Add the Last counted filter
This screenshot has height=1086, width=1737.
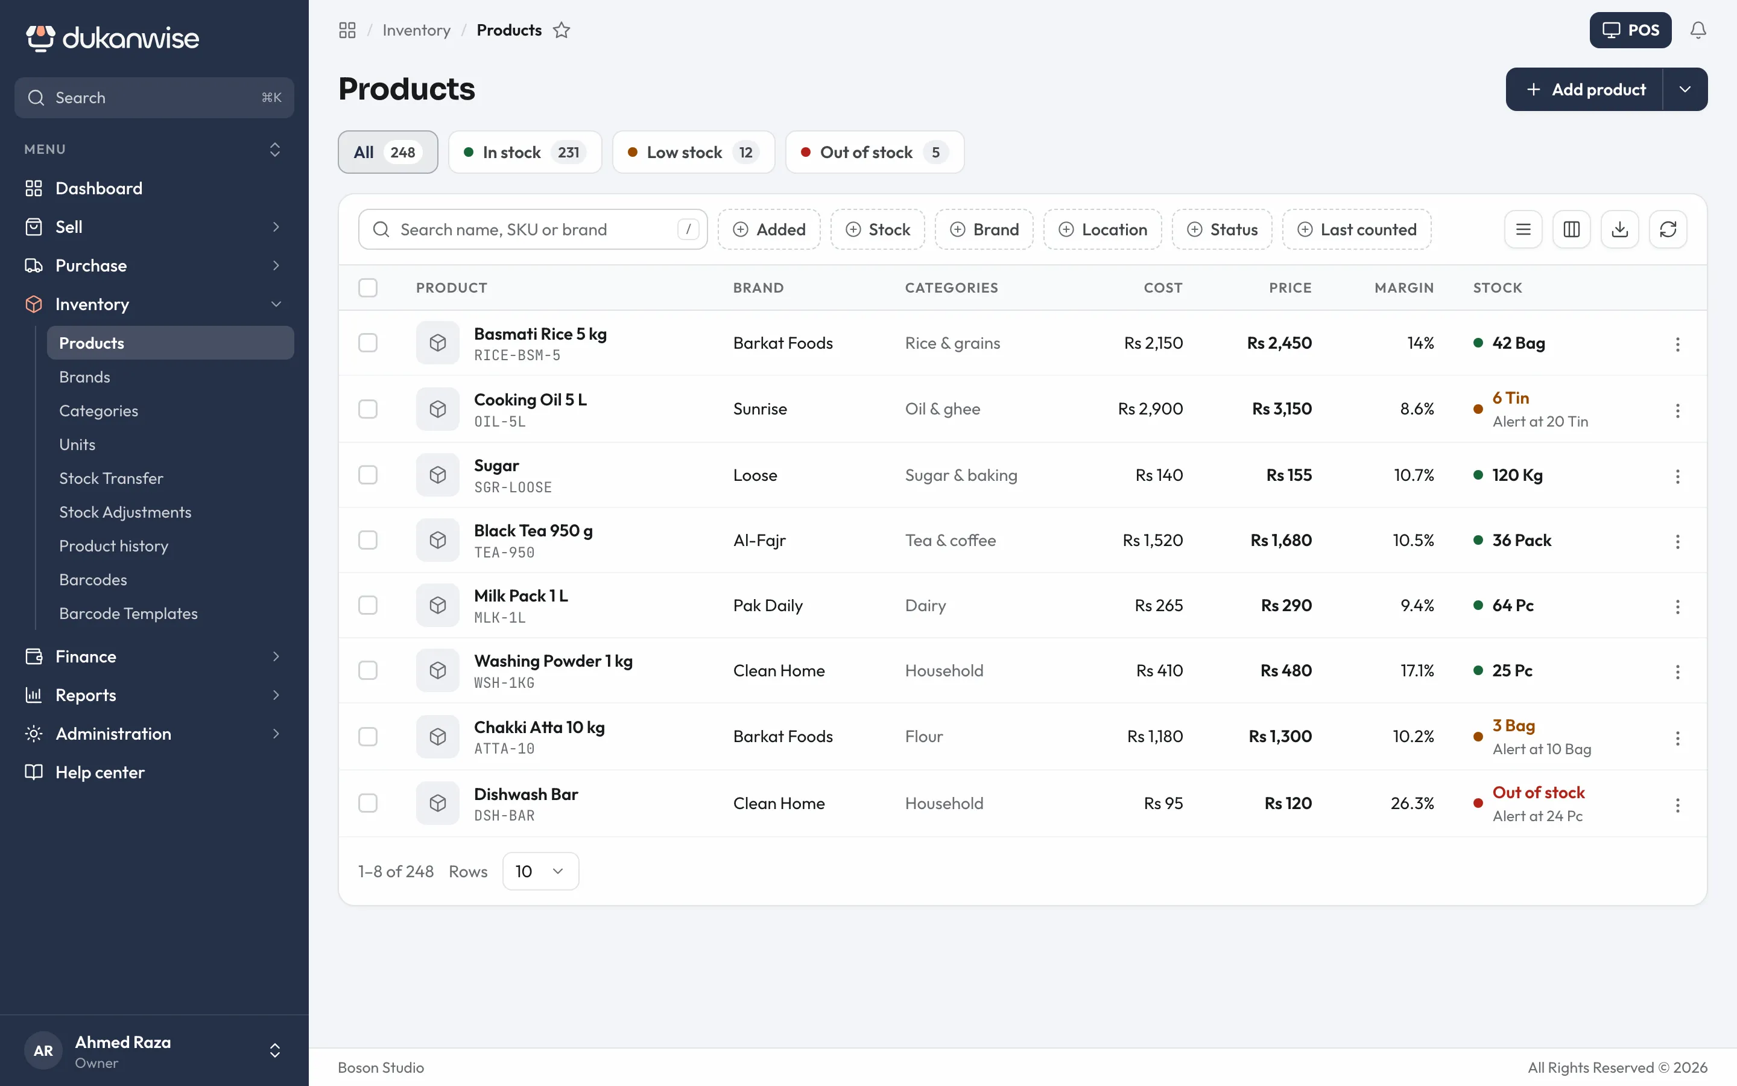[1356, 229]
